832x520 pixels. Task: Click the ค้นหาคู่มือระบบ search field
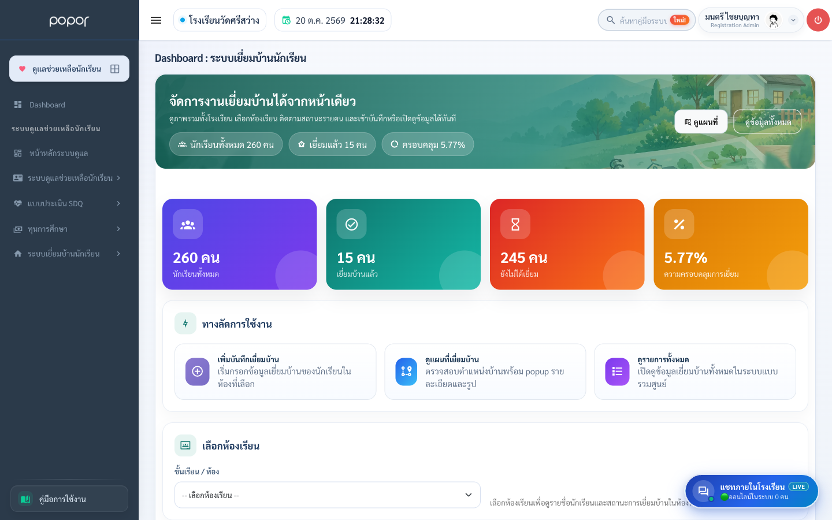pyautogui.click(x=647, y=20)
